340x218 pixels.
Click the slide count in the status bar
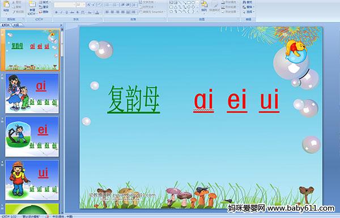pyautogui.click(x=9, y=216)
